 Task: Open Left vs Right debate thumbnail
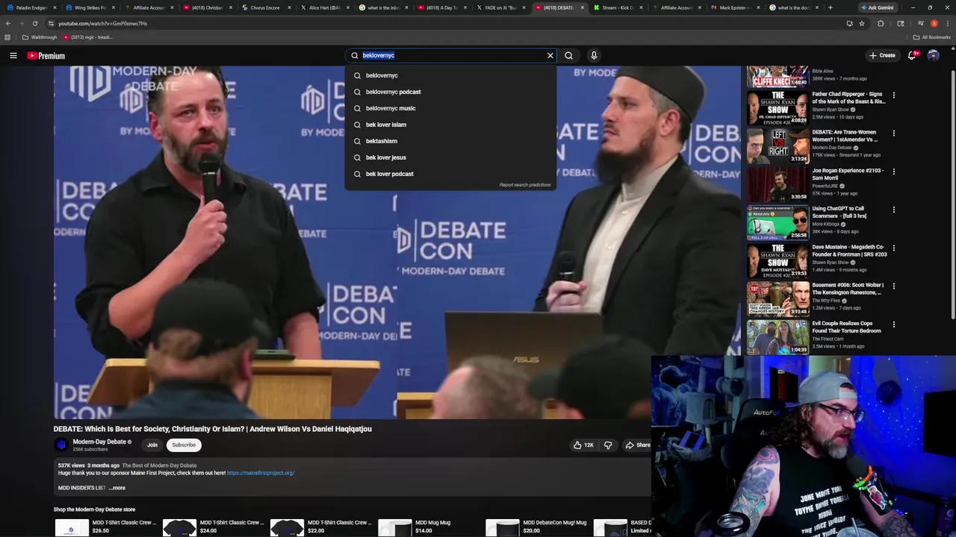point(777,145)
